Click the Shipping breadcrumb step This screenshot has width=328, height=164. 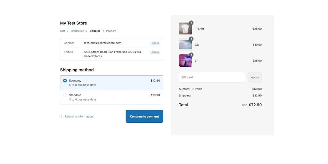(95, 31)
